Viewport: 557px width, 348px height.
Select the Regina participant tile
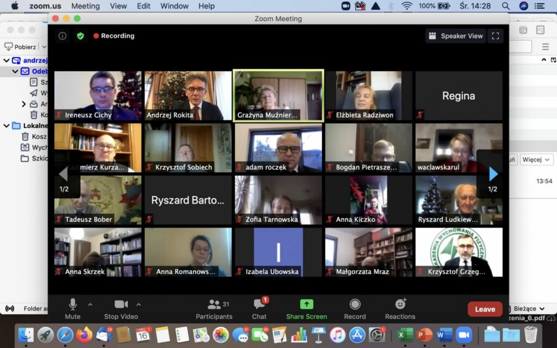tap(459, 96)
